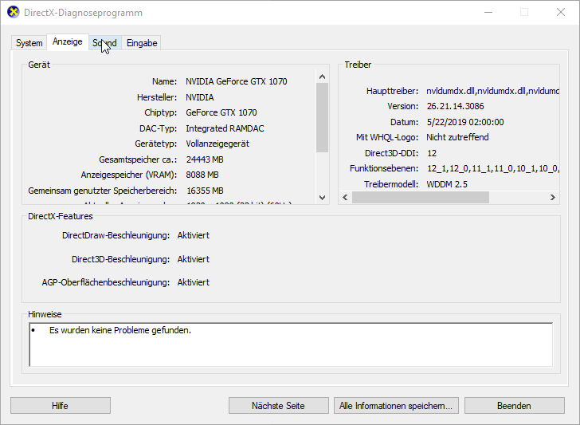
Task: Click the text Es wurden keine Probleme gefunden
Action: (120, 330)
